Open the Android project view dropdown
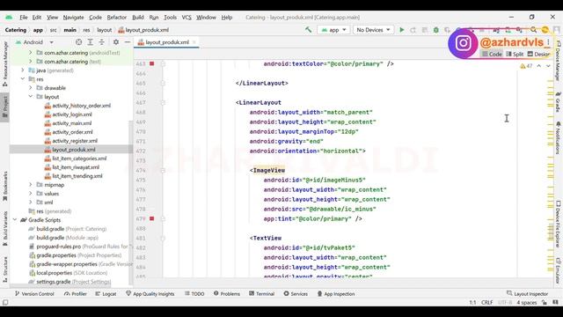The height and width of the screenshot is (317, 563). click(34, 42)
